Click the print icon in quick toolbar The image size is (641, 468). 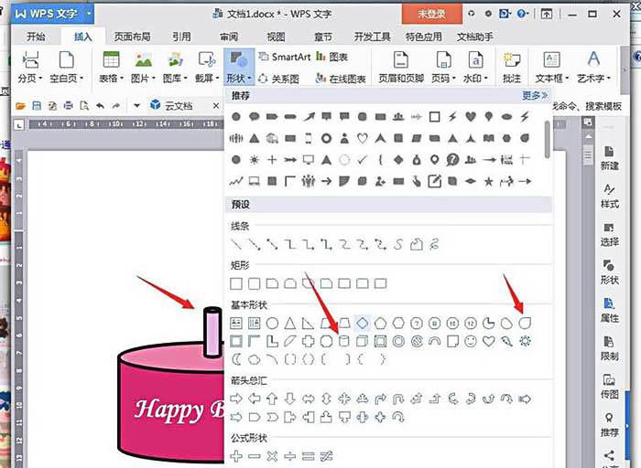(69, 106)
